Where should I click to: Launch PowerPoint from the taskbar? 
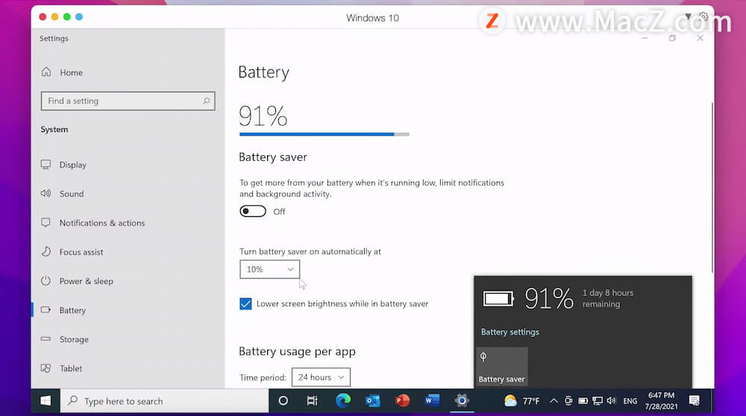(403, 401)
